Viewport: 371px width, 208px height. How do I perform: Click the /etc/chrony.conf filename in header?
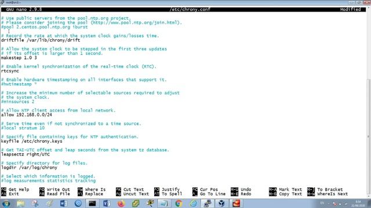[190, 9]
